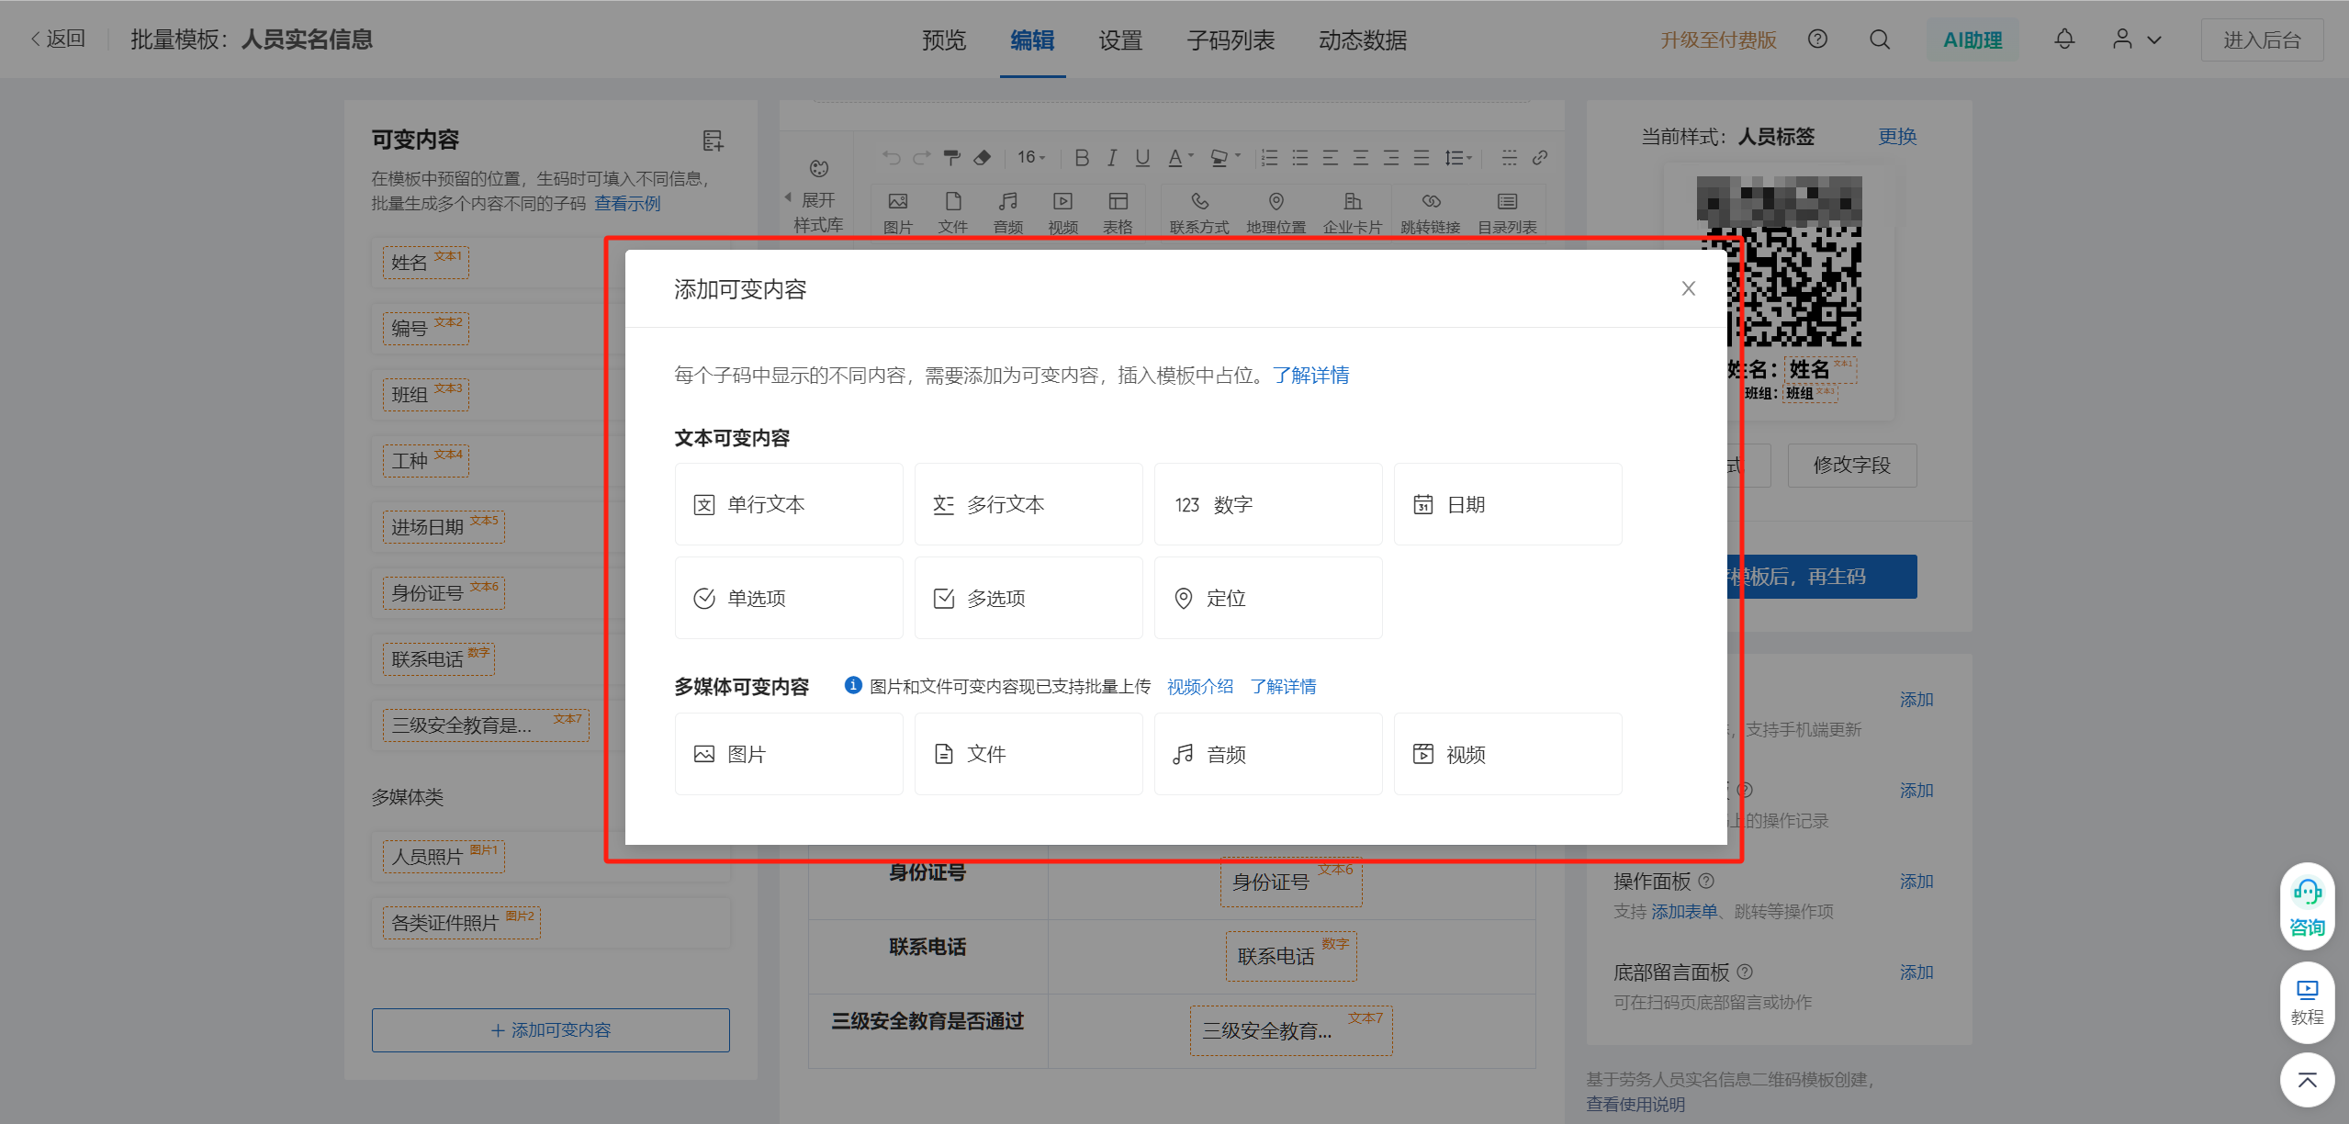
Task: Expand the 展开样式库 style library
Action: pos(817,197)
